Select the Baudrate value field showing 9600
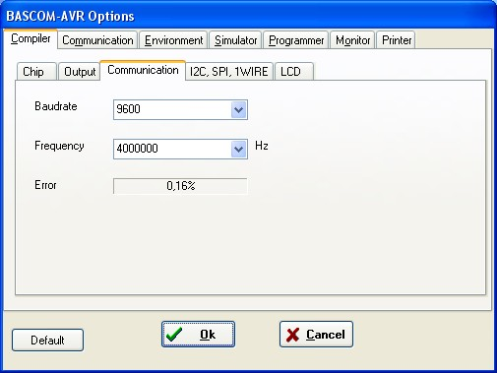 (180, 109)
